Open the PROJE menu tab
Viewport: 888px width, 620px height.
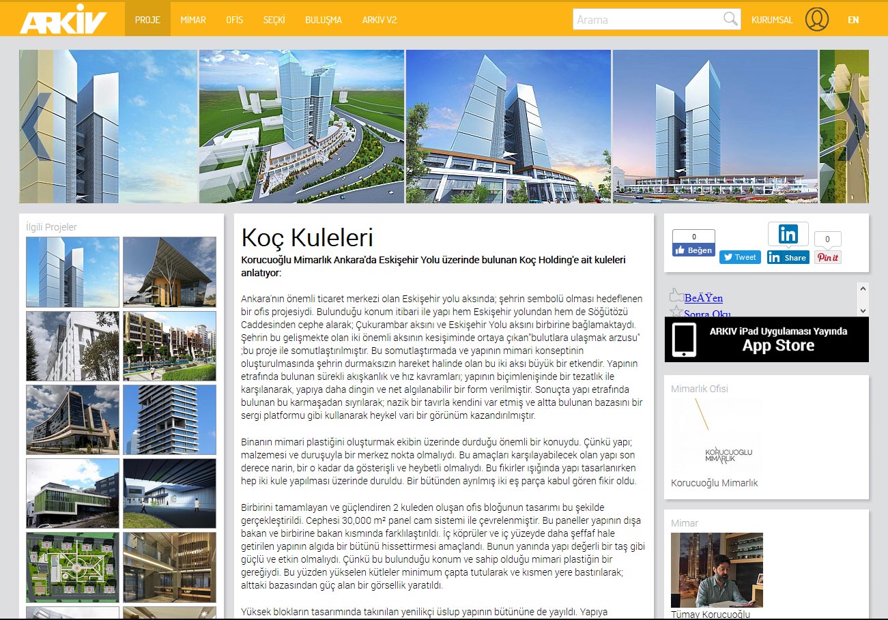tap(147, 20)
